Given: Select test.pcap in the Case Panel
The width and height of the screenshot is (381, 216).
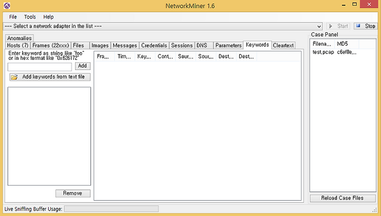Looking at the screenshot, I should click(323, 52).
